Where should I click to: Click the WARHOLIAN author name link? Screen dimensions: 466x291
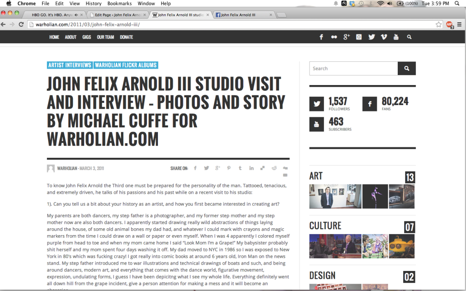(67, 168)
